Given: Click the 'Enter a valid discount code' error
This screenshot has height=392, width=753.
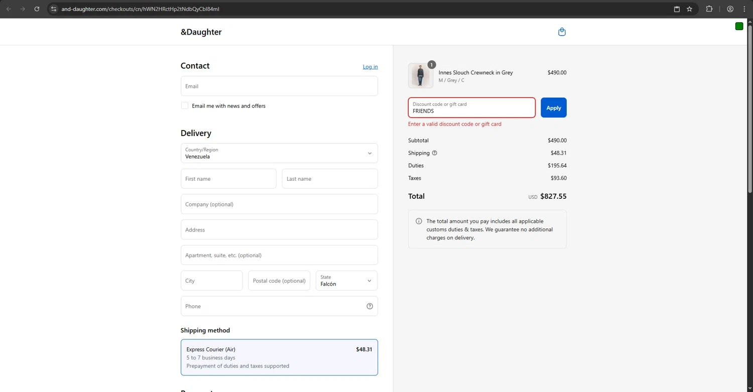Looking at the screenshot, I should [x=455, y=124].
